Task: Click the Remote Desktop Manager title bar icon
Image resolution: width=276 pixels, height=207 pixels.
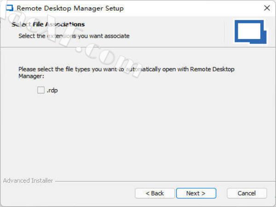Action: (9, 8)
